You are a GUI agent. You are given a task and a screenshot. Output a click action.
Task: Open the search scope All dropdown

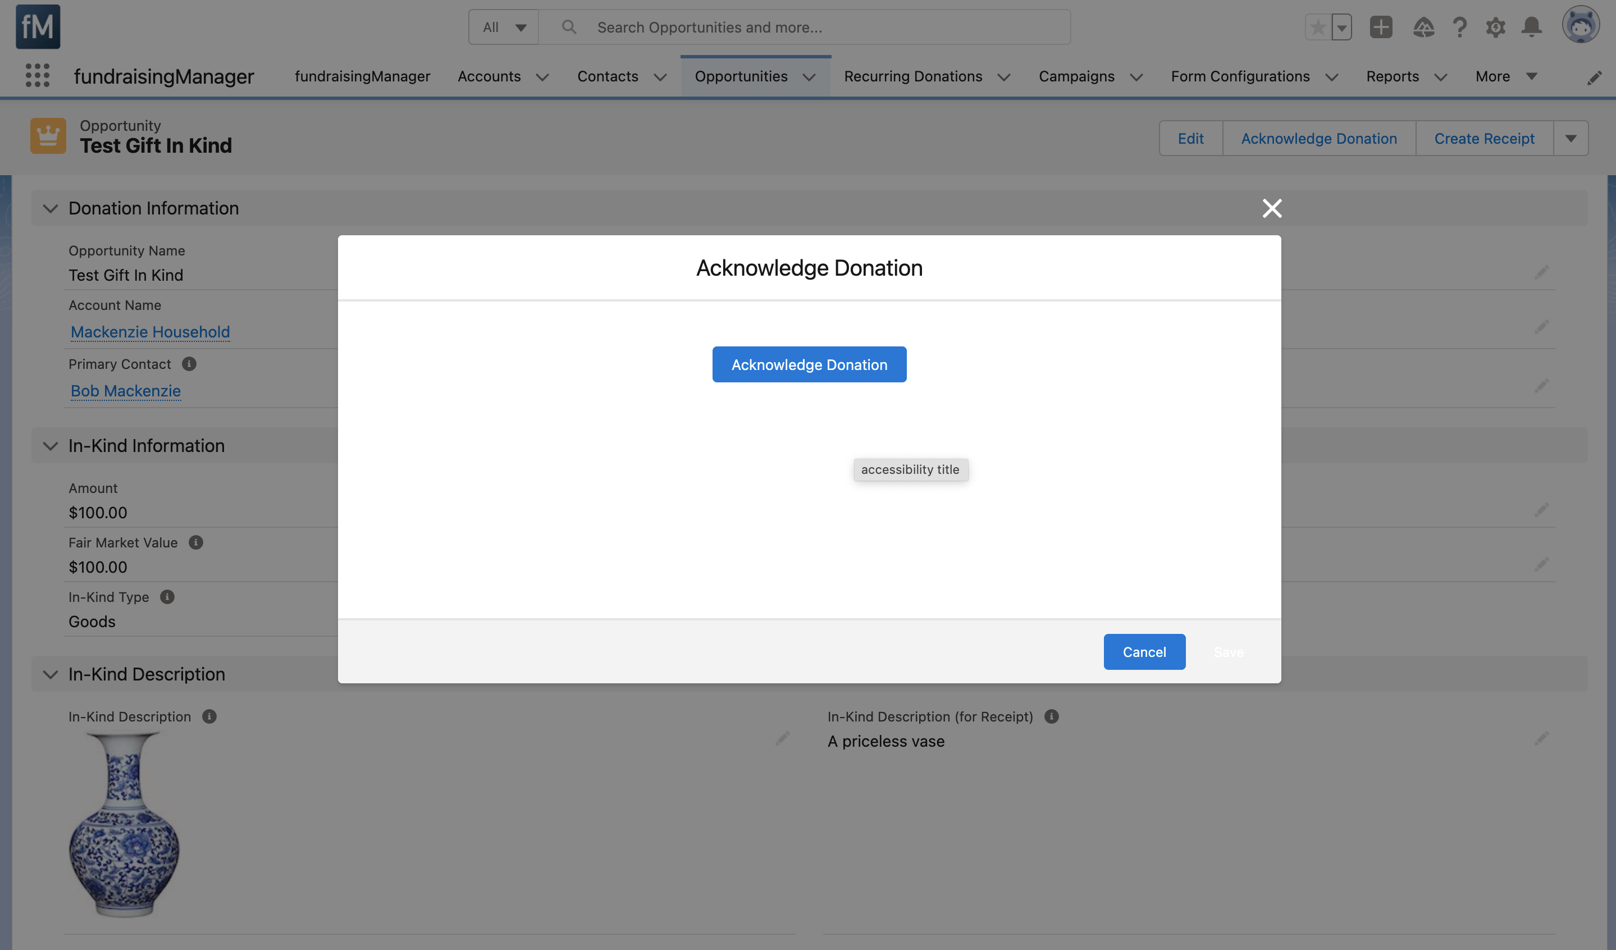504,28
